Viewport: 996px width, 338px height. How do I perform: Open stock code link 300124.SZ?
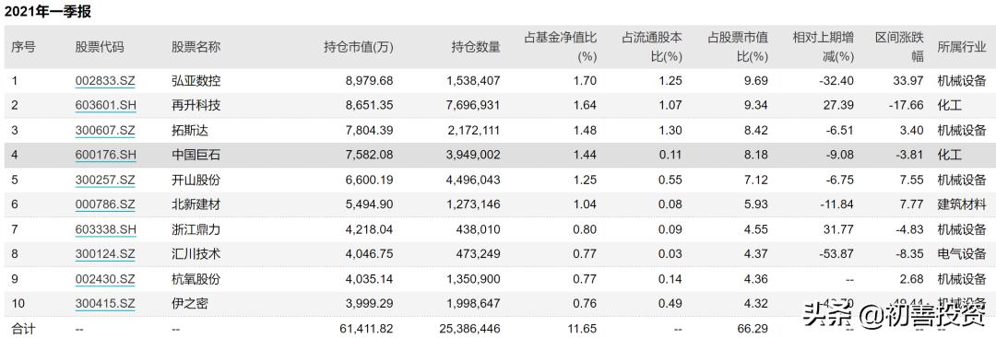[x=105, y=254]
